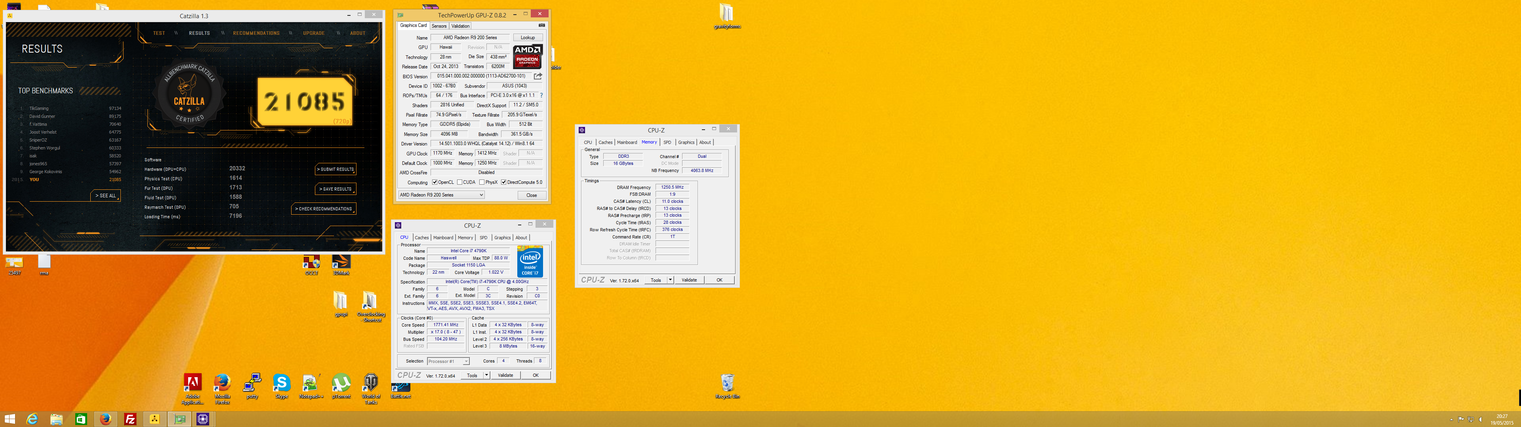Open the TEST tab in Catzilla
Viewport: 1521px width, 427px height.
[159, 33]
